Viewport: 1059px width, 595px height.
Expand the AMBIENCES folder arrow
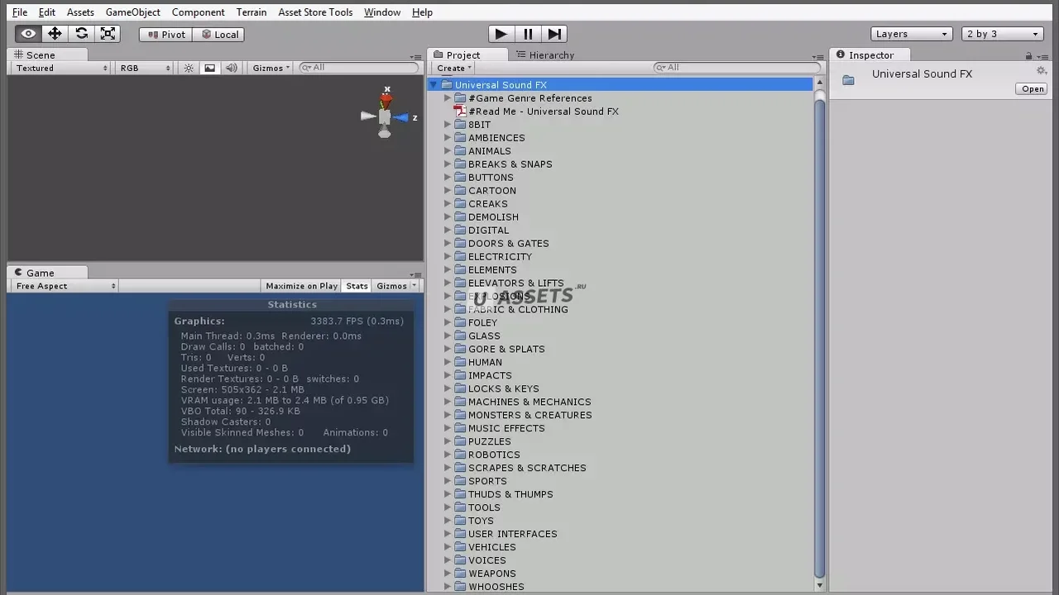click(x=448, y=138)
